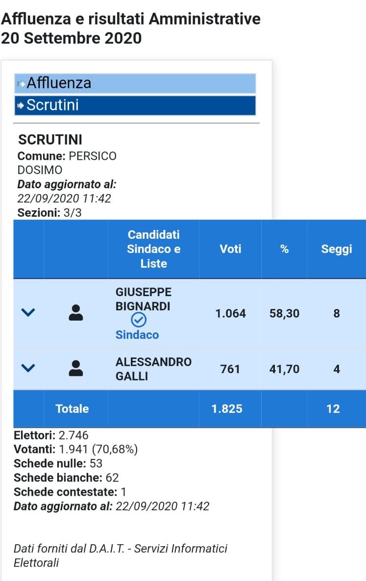Click the elected checkmark badge icon
The width and height of the screenshot is (366, 581).
click(139, 320)
